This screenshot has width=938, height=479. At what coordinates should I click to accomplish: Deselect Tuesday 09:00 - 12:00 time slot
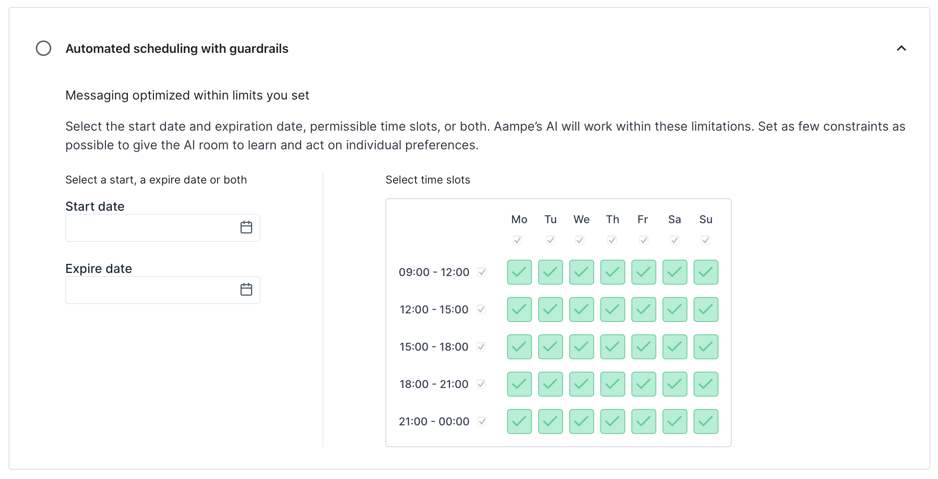[551, 272]
